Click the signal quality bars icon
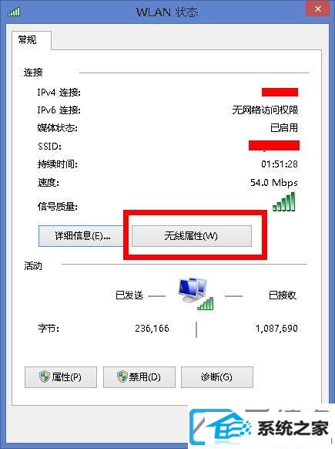This screenshot has width=335, height=449. pyautogui.click(x=284, y=201)
